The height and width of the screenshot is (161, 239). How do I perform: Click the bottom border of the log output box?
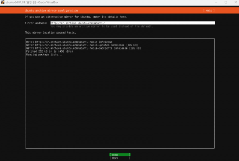119,148
